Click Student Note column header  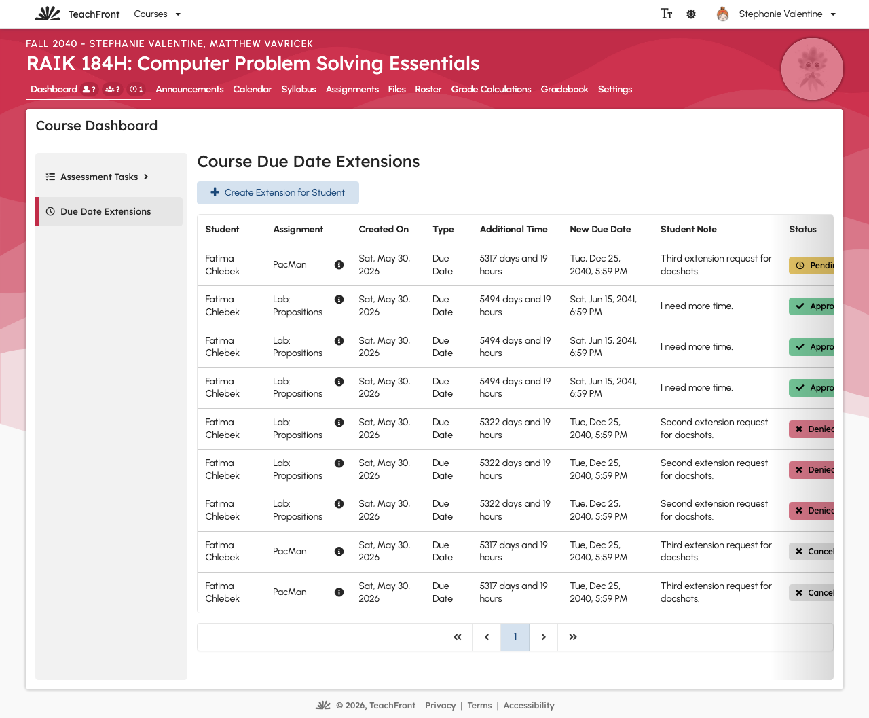point(688,230)
